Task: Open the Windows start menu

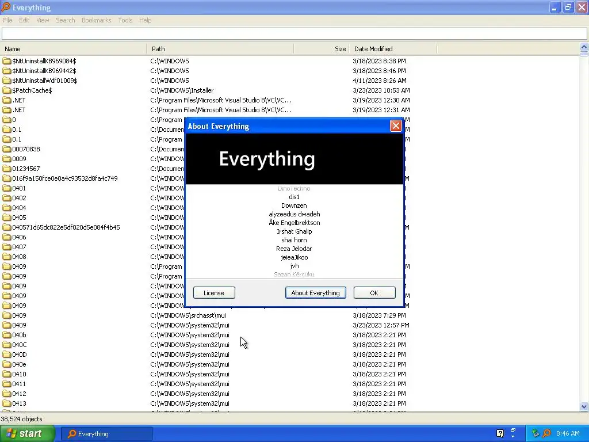Action: pyautogui.click(x=28, y=433)
